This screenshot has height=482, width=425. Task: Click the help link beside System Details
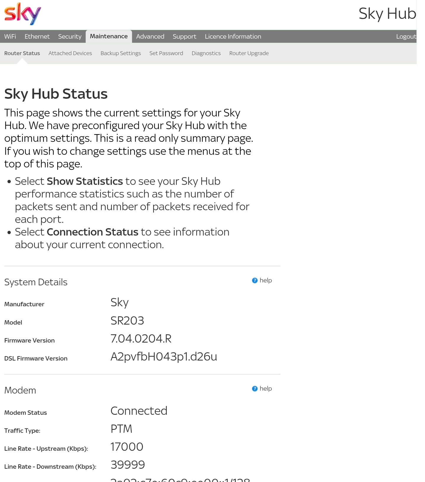(266, 280)
